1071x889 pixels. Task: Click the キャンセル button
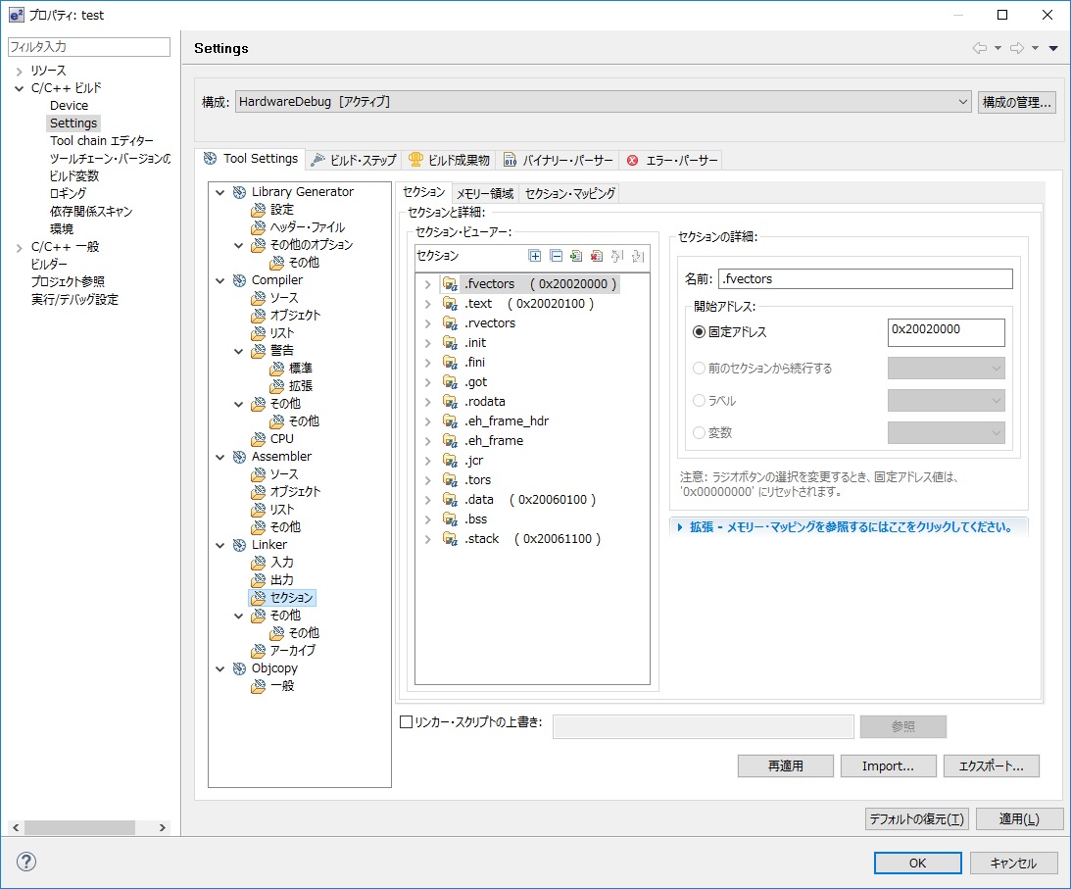[1013, 864]
